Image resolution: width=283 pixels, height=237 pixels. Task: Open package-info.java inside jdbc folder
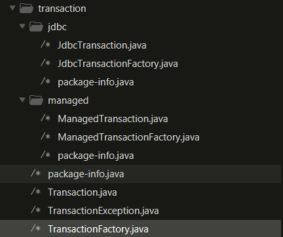[x=96, y=82]
